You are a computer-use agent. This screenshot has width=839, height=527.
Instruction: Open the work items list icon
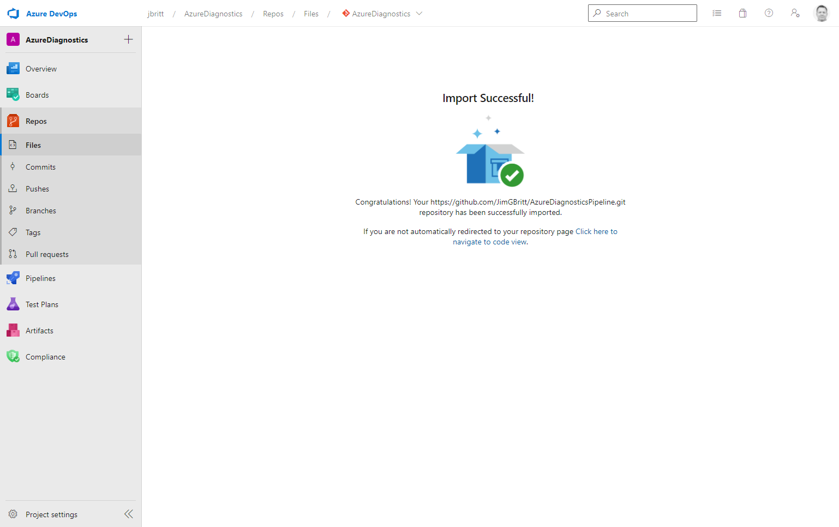(717, 13)
